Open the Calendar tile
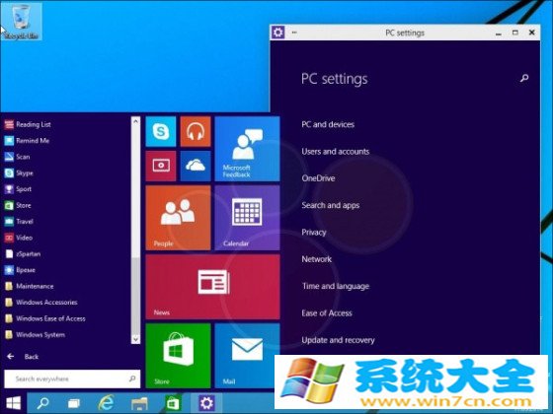Screen dimensions: 553x414 pyautogui.click(x=247, y=218)
